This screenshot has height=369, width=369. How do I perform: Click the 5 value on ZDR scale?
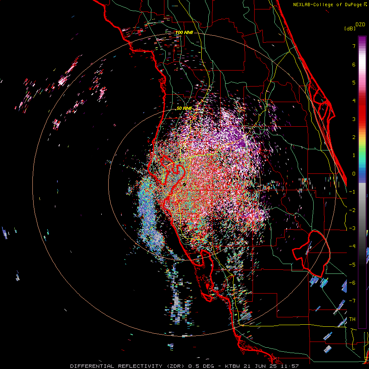pyautogui.click(x=354, y=82)
